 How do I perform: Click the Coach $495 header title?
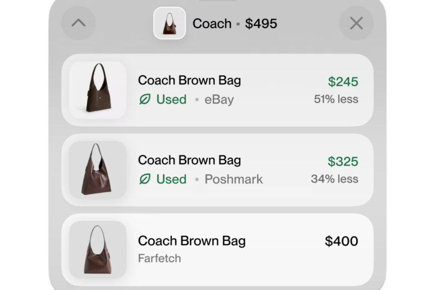click(x=235, y=24)
